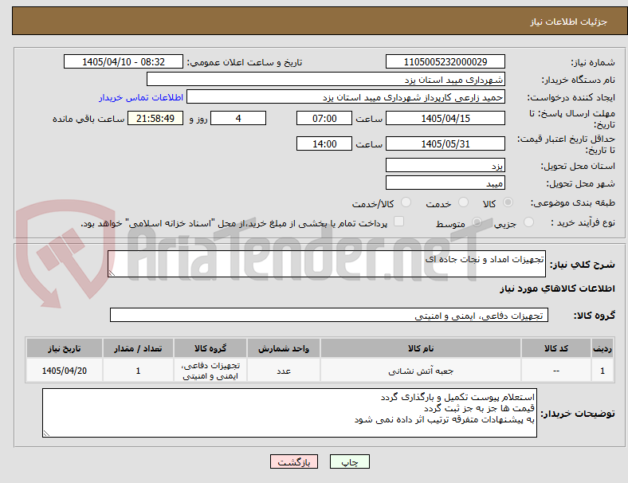628x483 pixels.
Task: Click the تاریخ نیاز column header
Action: pyautogui.click(x=64, y=348)
